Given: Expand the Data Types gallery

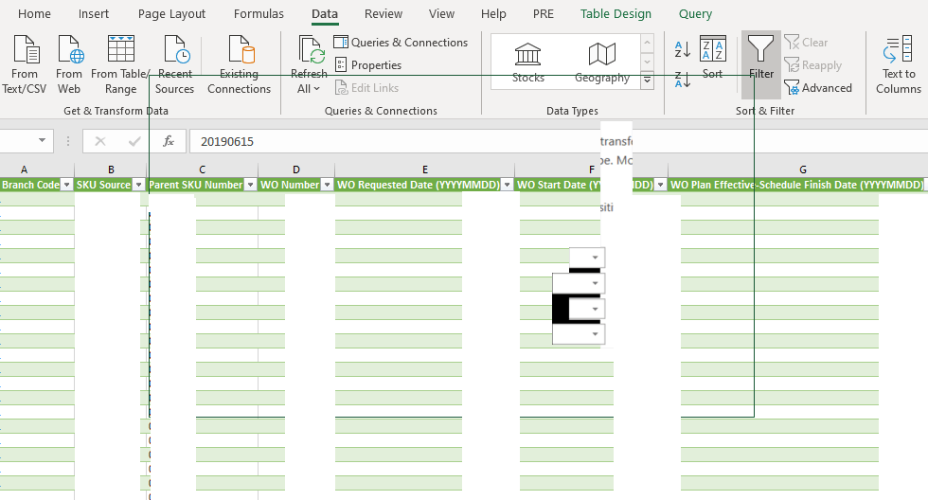Looking at the screenshot, I should (648, 80).
